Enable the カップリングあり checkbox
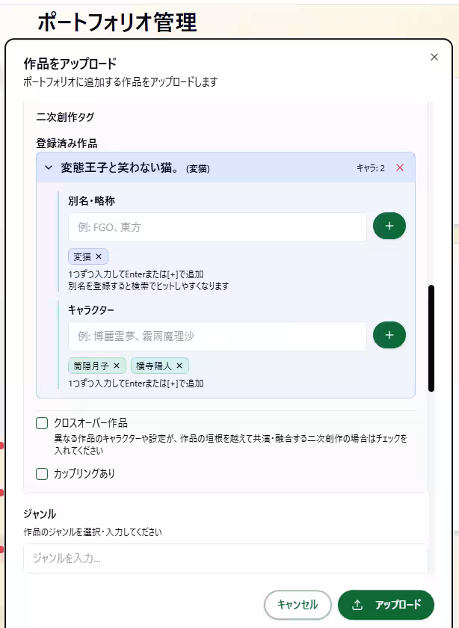Viewport: 459px width, 628px height. pyautogui.click(x=42, y=473)
